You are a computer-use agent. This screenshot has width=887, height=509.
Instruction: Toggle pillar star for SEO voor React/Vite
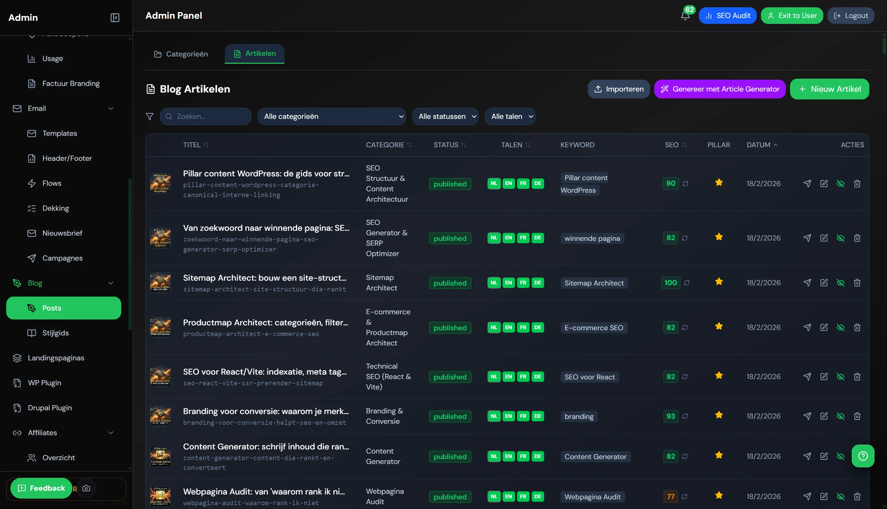coord(719,376)
